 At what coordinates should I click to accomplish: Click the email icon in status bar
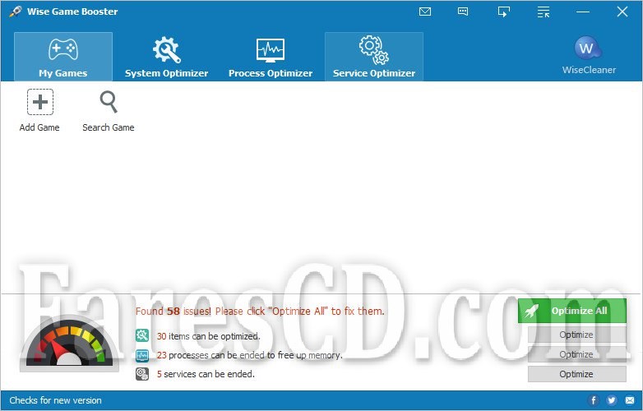[630, 400]
